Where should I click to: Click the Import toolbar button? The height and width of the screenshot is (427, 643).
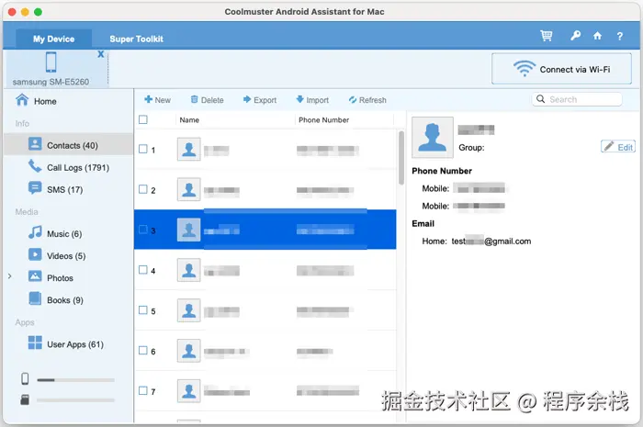[312, 99]
